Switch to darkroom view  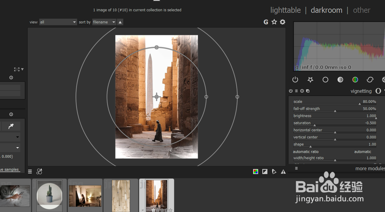pos(326,10)
